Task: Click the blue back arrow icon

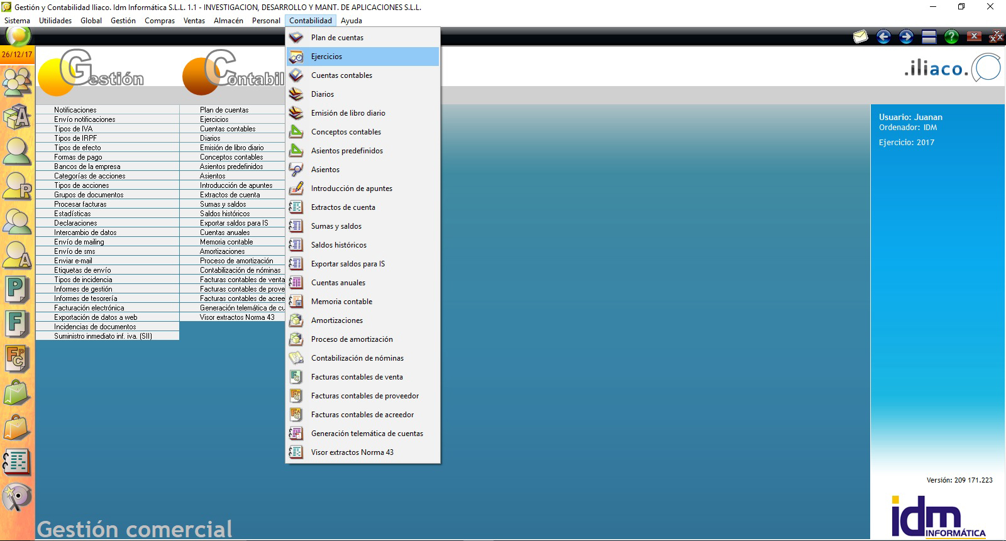Action: (883, 37)
